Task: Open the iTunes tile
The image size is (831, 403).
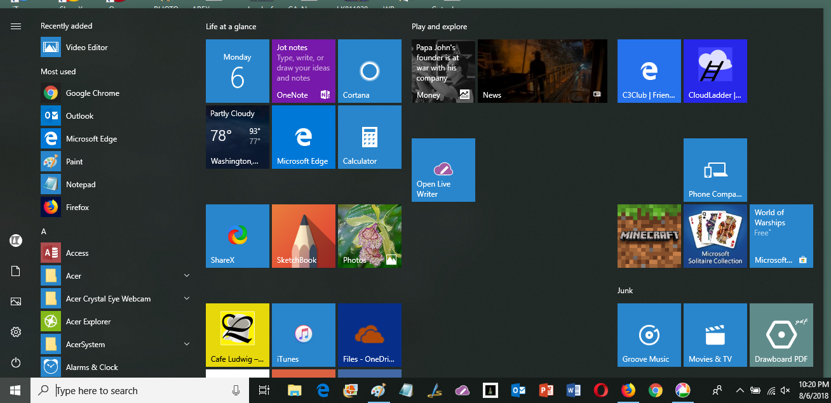Action: (303, 335)
